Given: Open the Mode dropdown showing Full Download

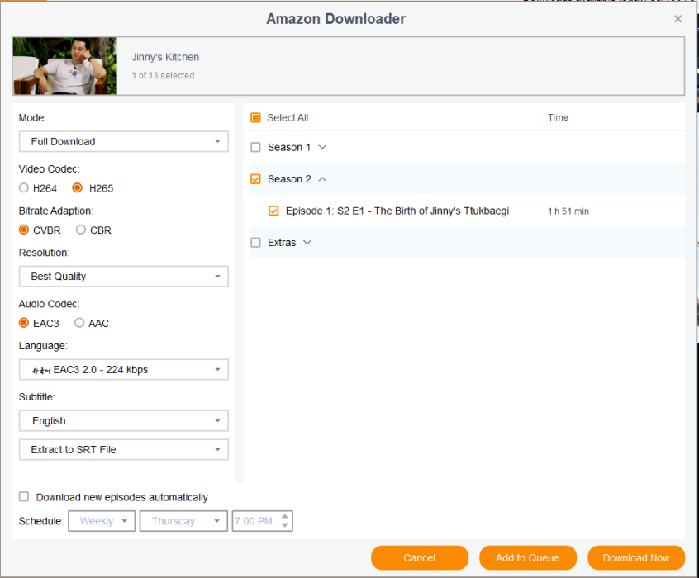Looking at the screenshot, I should [123, 141].
